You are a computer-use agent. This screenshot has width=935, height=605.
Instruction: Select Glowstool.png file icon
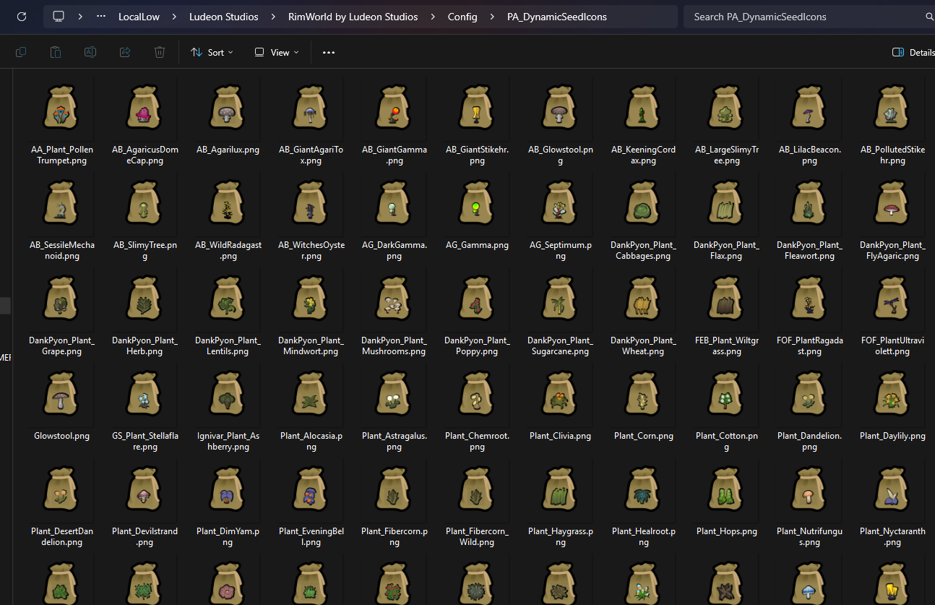click(61, 394)
